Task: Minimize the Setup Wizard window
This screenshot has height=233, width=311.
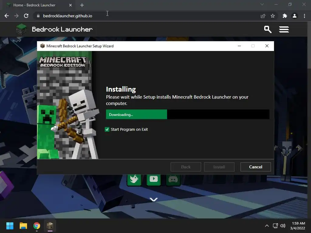Action: pos(239,46)
